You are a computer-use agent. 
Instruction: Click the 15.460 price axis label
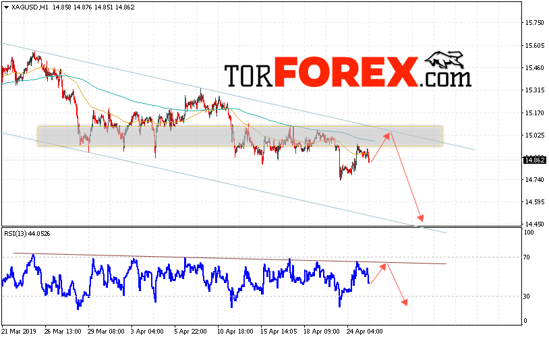coord(535,68)
